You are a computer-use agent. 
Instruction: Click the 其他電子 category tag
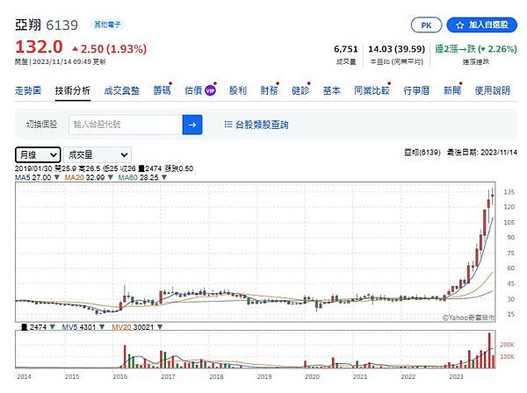[x=107, y=25]
